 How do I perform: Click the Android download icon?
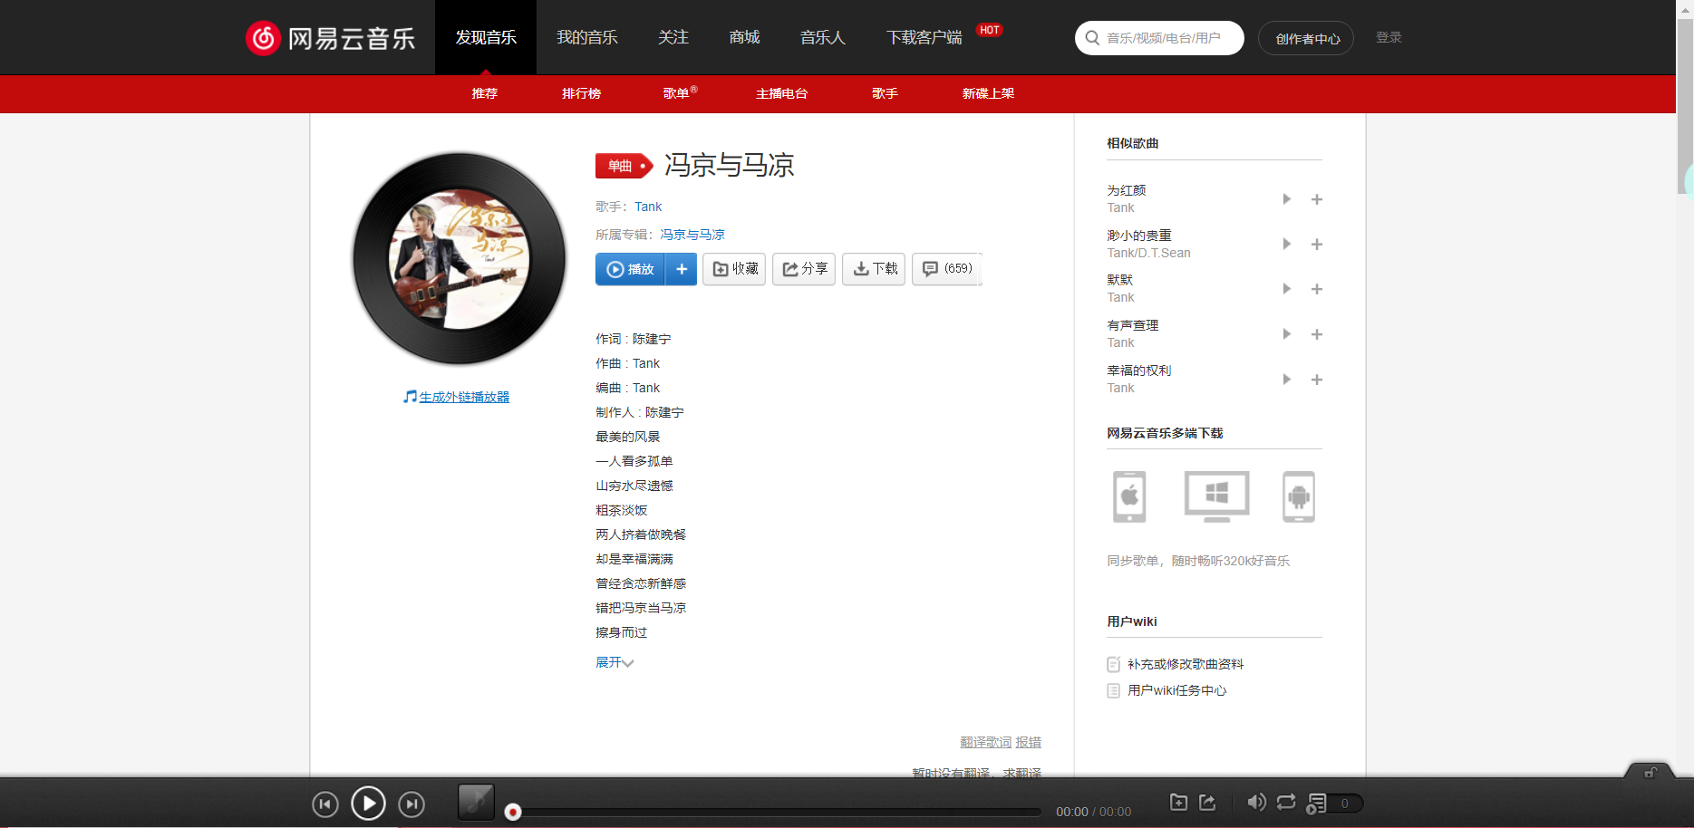tap(1298, 496)
